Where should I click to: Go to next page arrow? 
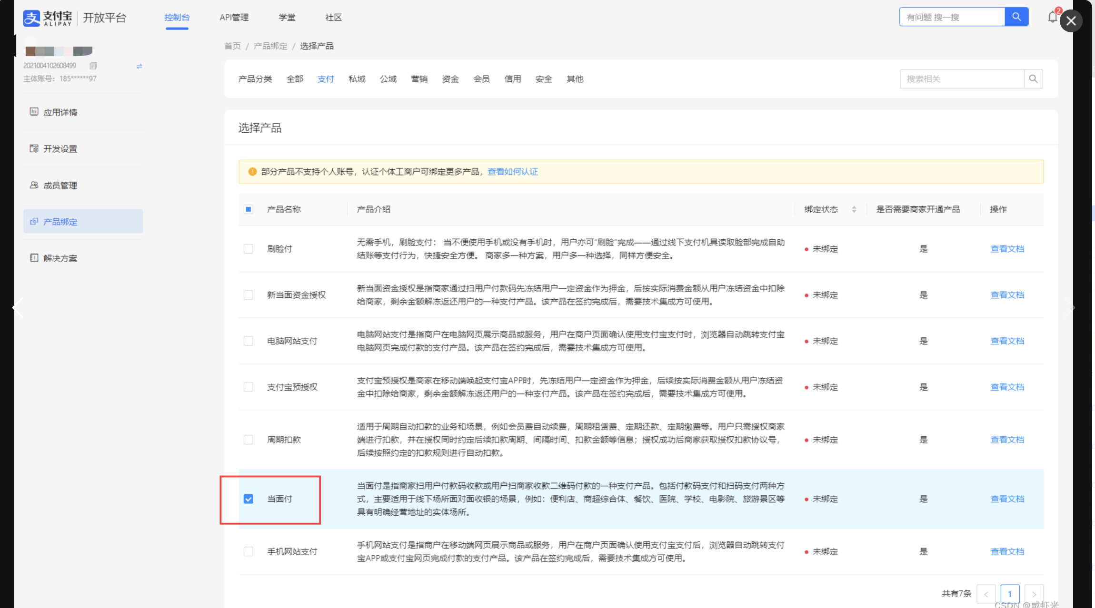click(x=1034, y=594)
